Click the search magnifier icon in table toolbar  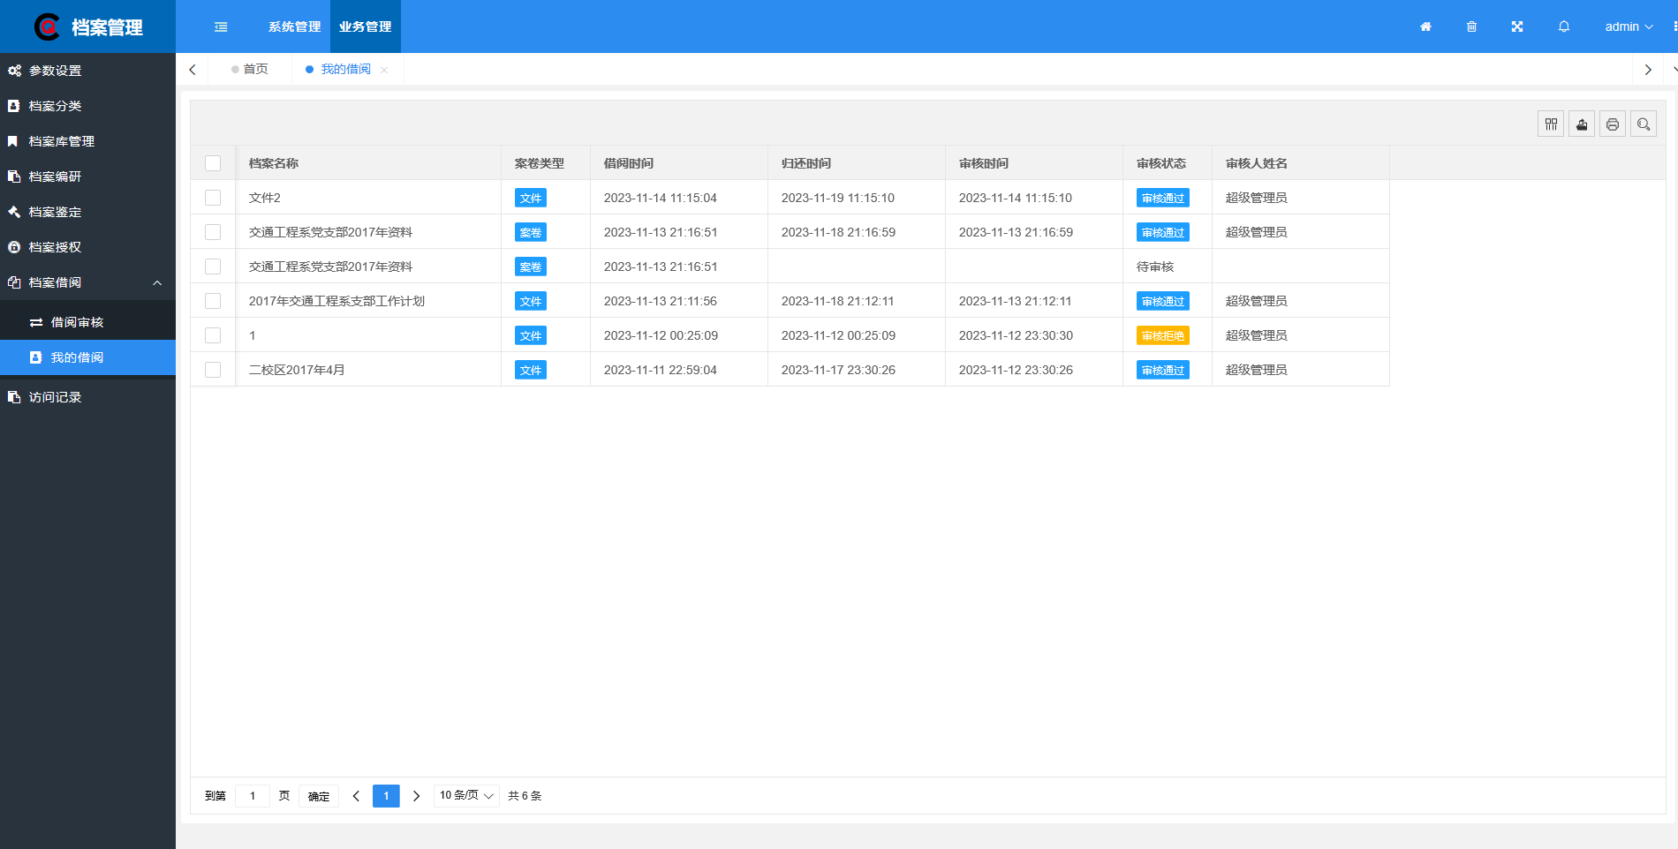point(1644,124)
